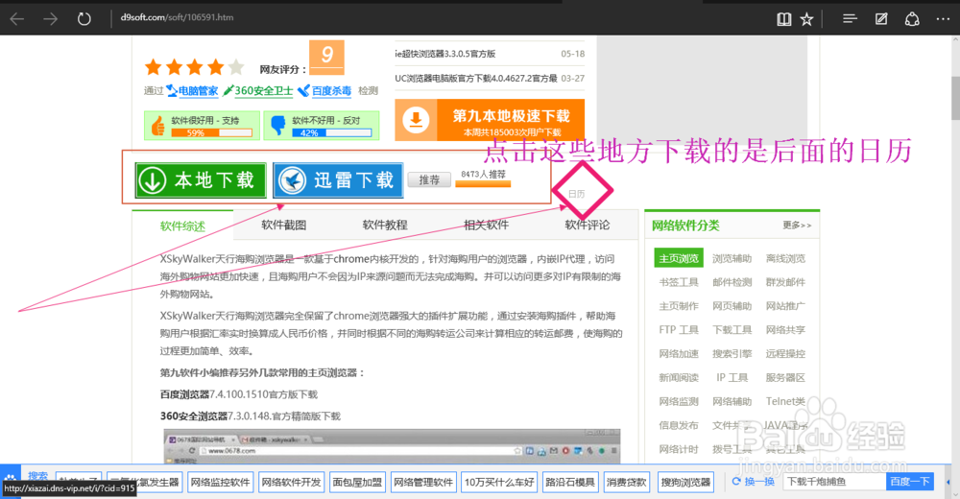The height and width of the screenshot is (499, 960).
Task: Select the 浏览辅助 category
Action: tap(732, 258)
